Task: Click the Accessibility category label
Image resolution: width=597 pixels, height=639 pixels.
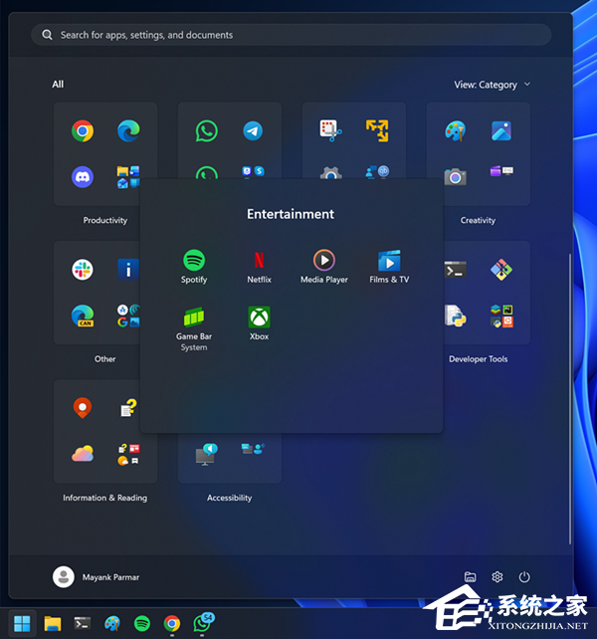Action: (x=230, y=498)
